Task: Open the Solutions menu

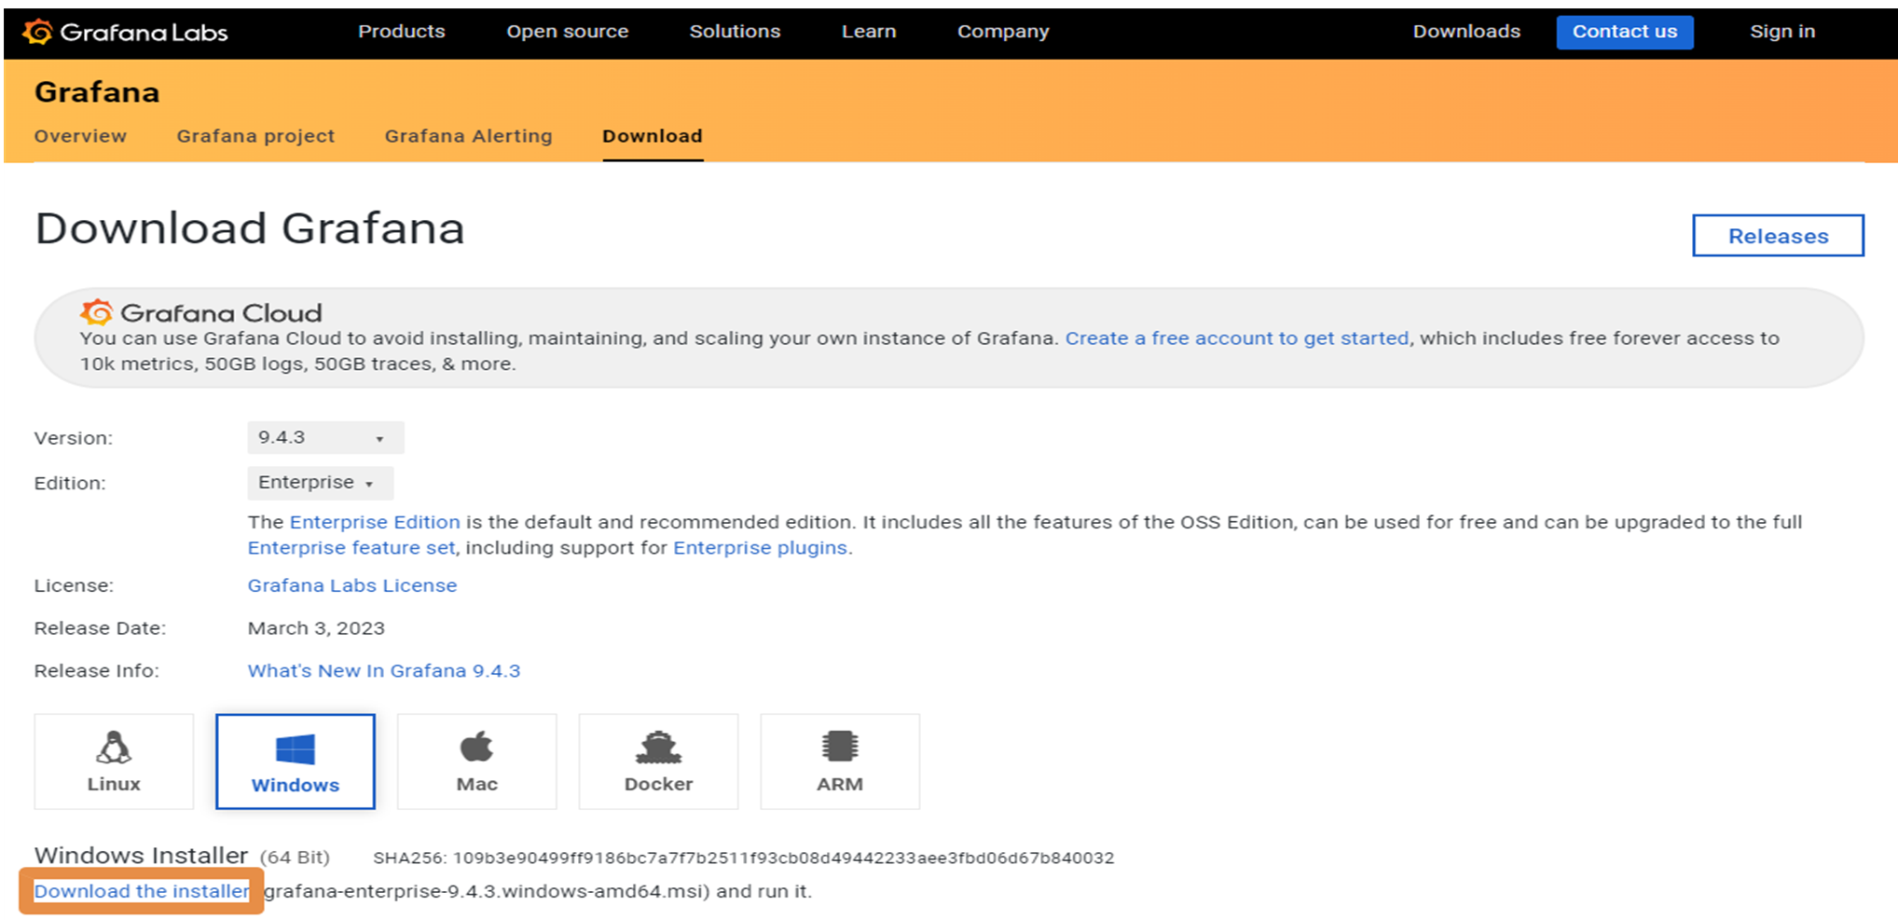Action: click(x=735, y=31)
